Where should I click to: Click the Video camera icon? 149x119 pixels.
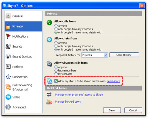tap(8, 97)
